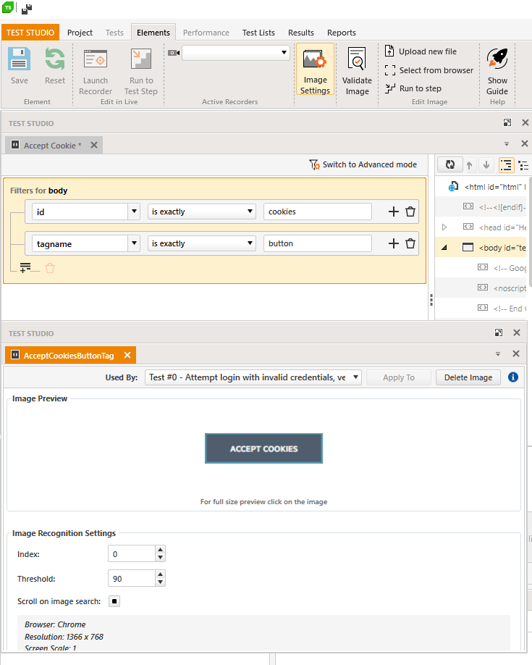
Task: Switch to the Test Lists tab
Action: [258, 33]
